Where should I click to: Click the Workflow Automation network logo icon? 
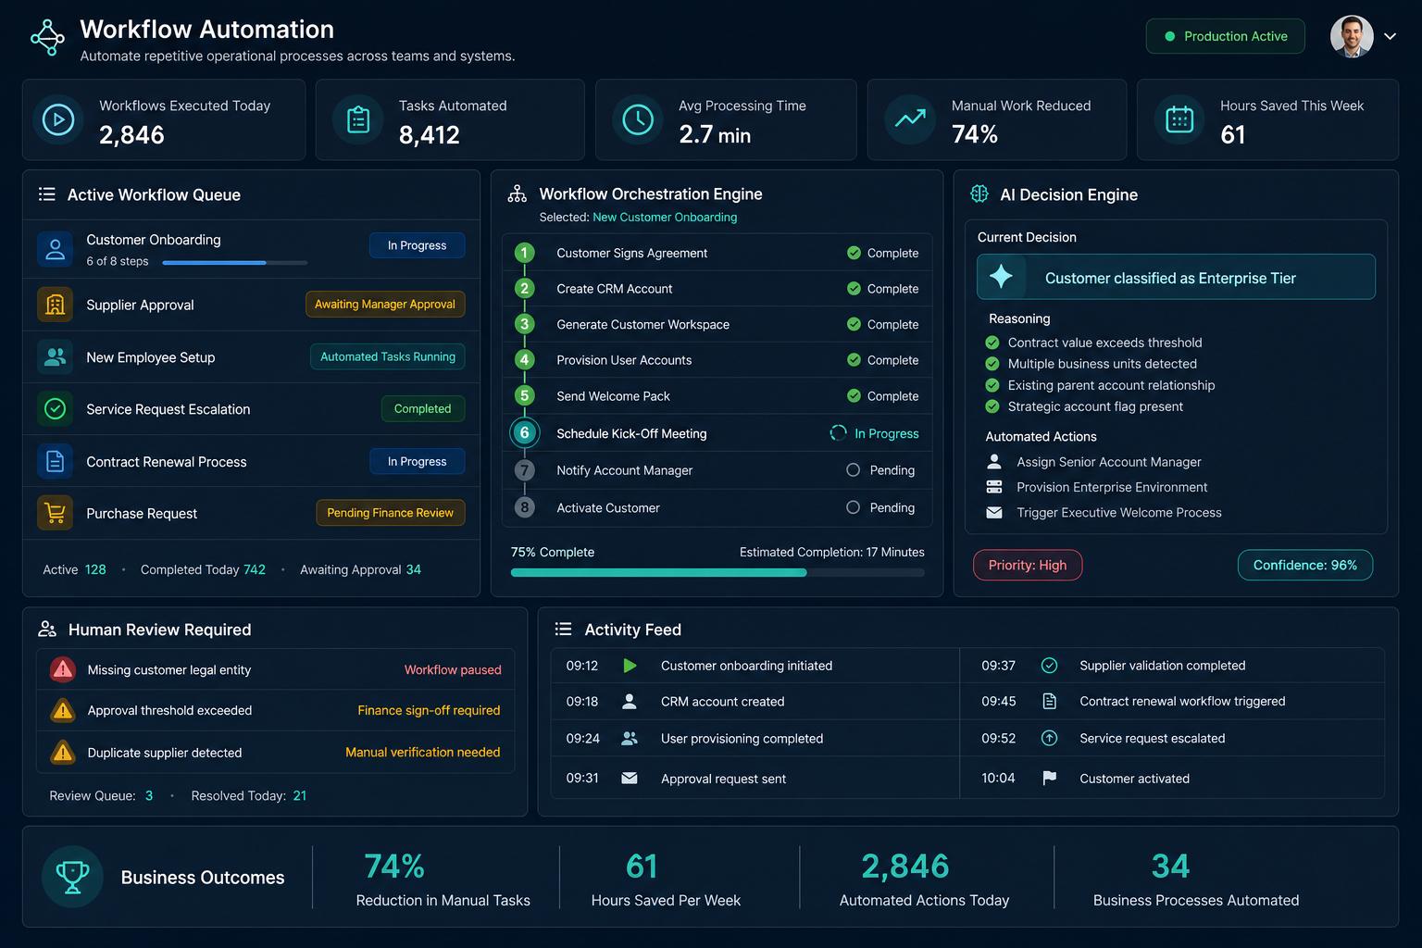pos(47,38)
